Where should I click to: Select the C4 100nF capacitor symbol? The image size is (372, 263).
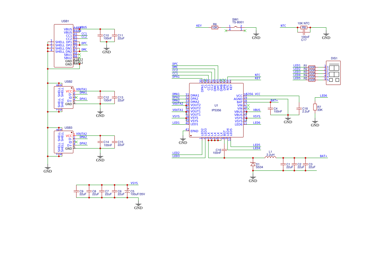click(270, 109)
